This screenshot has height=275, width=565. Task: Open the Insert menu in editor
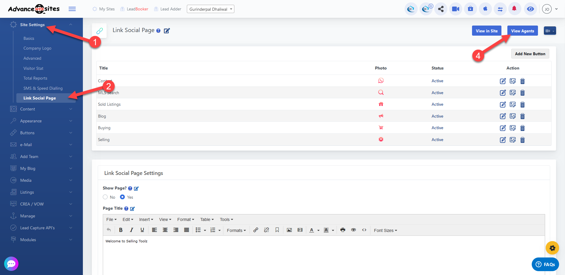tap(146, 219)
